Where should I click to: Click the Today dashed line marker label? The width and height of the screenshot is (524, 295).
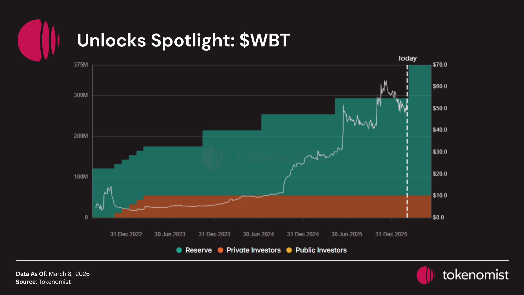407,58
